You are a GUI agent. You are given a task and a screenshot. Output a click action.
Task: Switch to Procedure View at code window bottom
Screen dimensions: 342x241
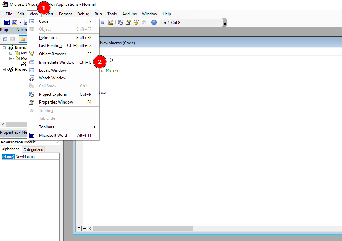click(79, 228)
